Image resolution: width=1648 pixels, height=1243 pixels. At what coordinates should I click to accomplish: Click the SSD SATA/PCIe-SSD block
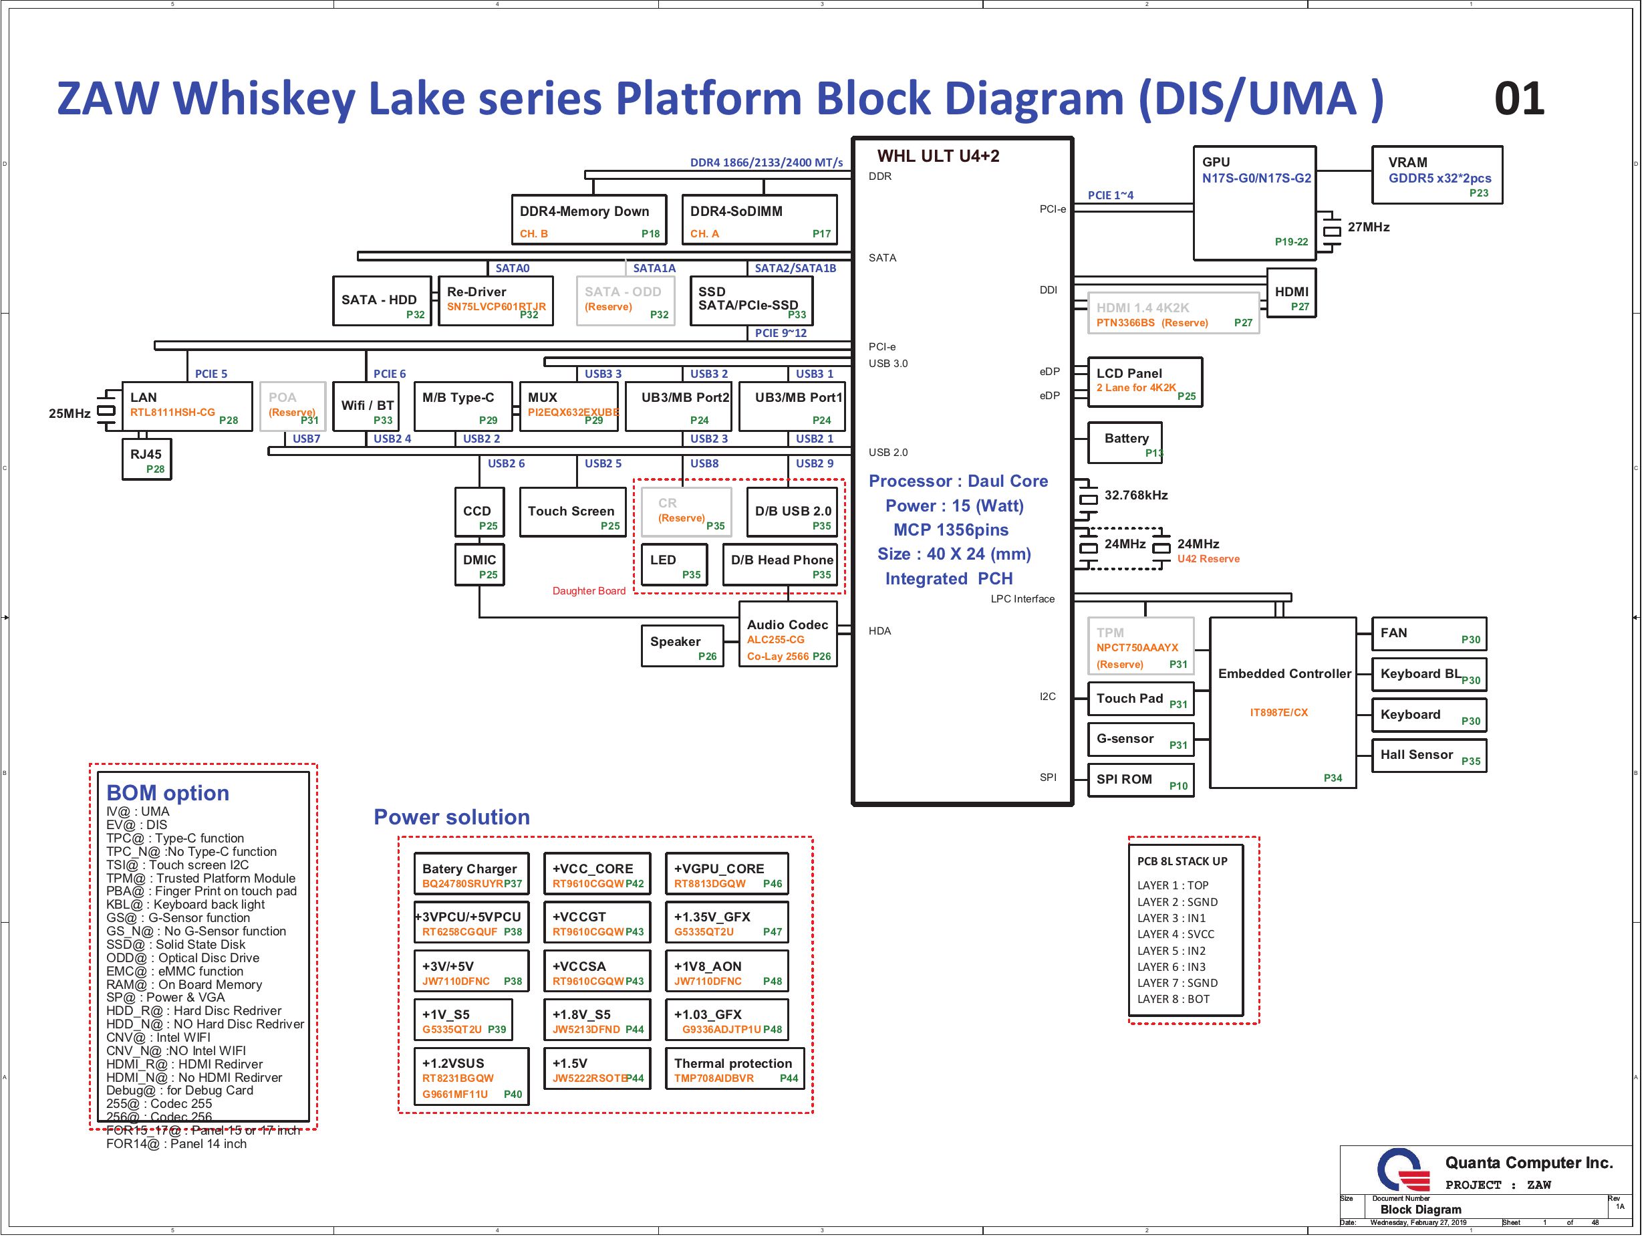(751, 301)
